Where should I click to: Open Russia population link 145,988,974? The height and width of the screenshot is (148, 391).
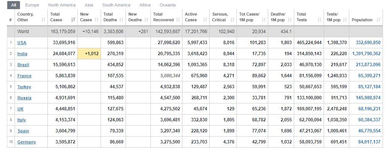pyautogui.click(x=368, y=98)
